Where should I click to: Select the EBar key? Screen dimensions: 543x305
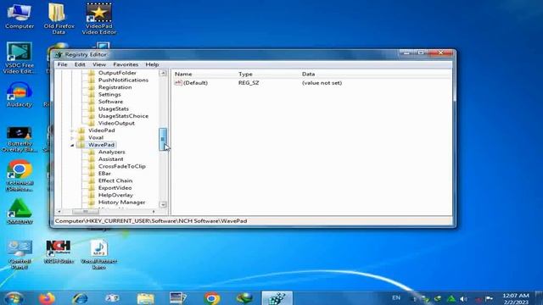click(104, 174)
